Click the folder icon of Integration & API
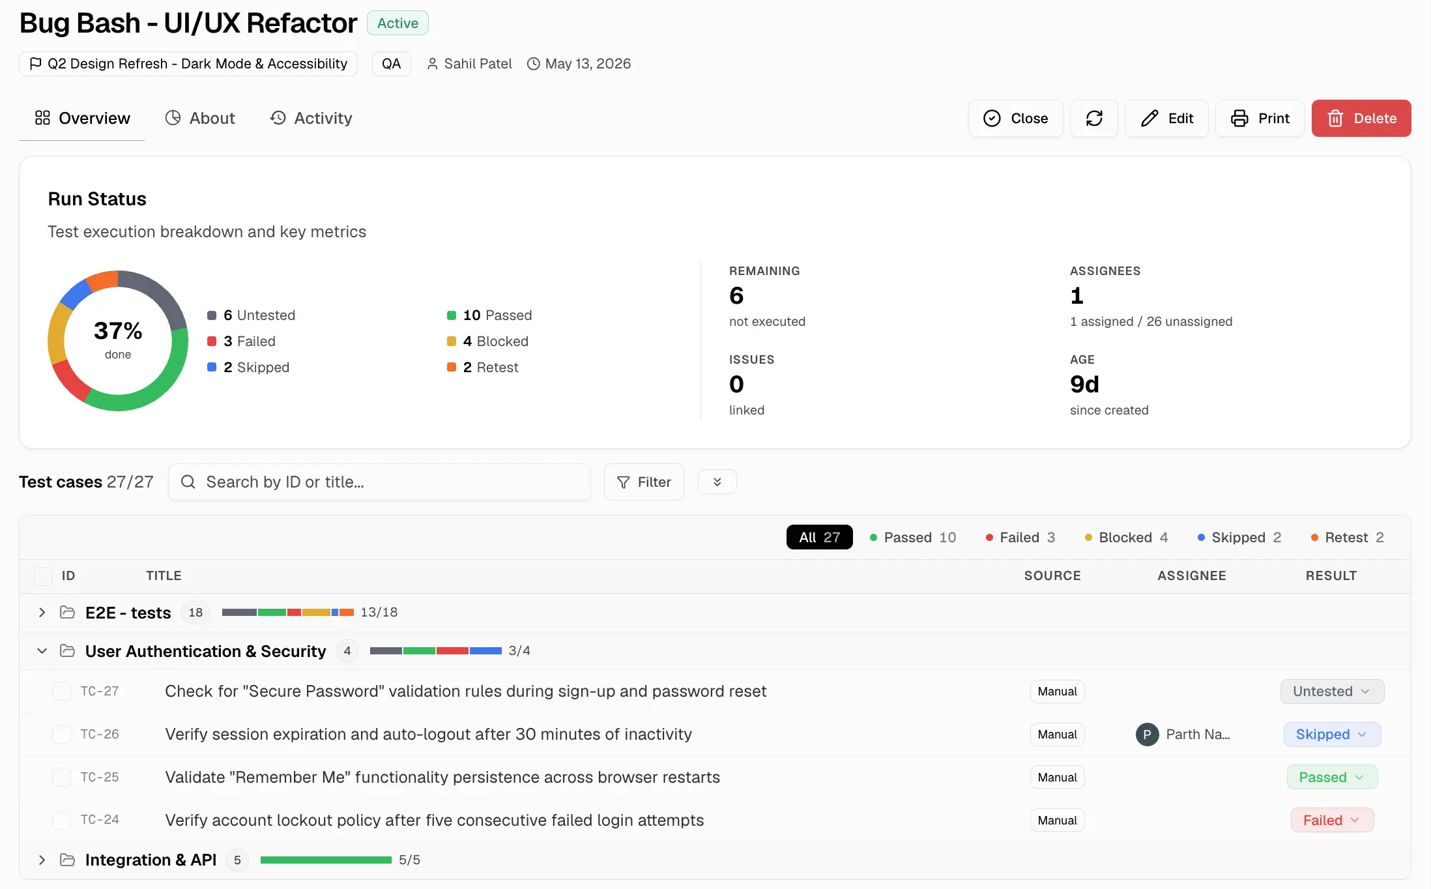 67,860
